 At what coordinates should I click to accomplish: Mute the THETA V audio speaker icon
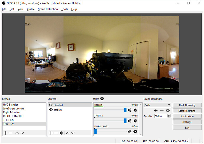point(129,121)
